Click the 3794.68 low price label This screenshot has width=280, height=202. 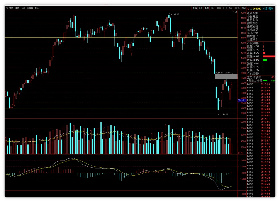pyautogui.click(x=224, y=114)
